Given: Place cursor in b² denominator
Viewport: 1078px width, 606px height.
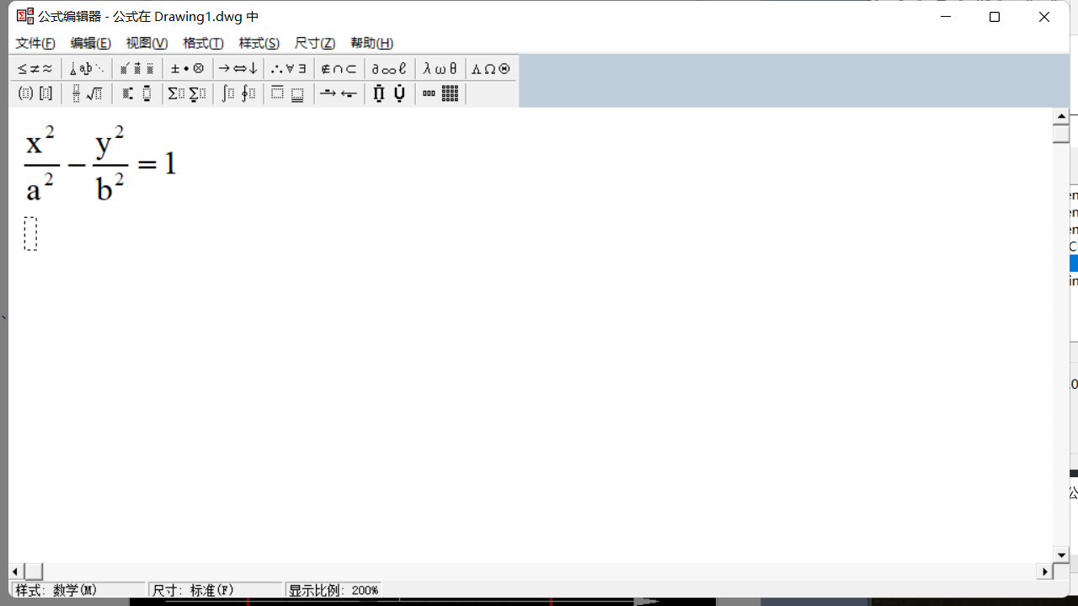Looking at the screenshot, I should 110,186.
